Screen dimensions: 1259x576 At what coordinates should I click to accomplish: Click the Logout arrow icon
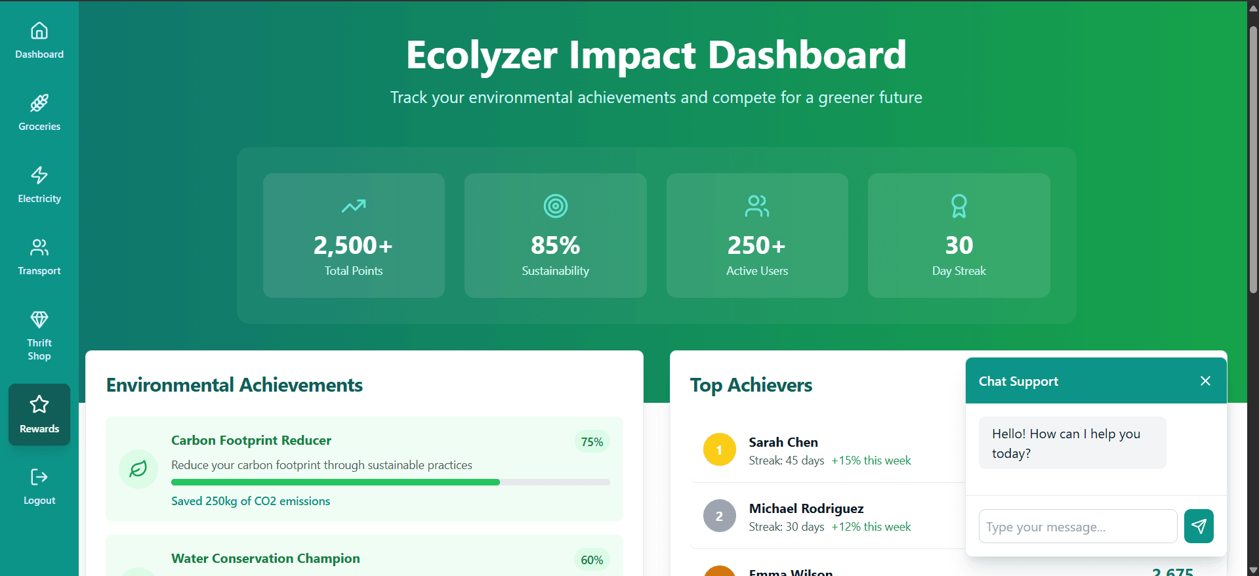tap(39, 477)
